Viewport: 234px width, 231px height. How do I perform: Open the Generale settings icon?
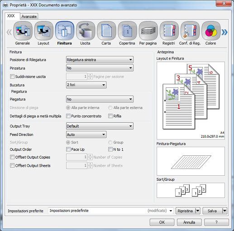[23, 31]
